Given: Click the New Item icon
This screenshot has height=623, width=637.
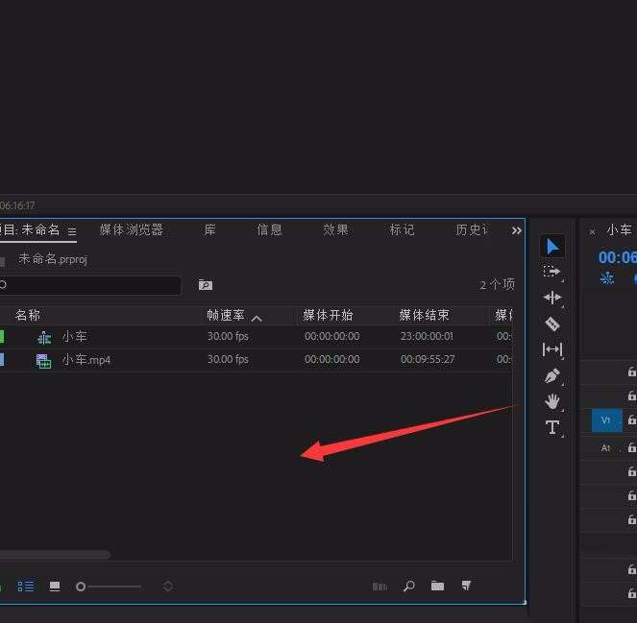Looking at the screenshot, I should coord(466,586).
